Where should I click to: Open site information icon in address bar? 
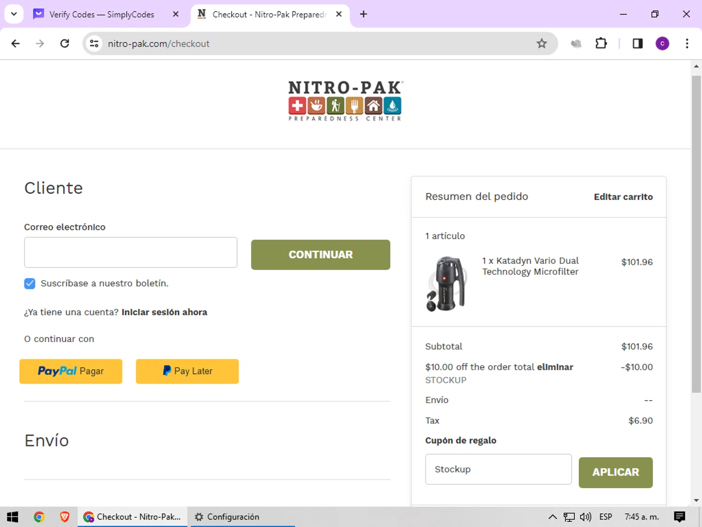[94, 44]
